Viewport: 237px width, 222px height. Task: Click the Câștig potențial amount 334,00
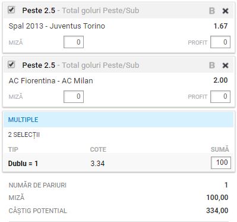(x=217, y=211)
